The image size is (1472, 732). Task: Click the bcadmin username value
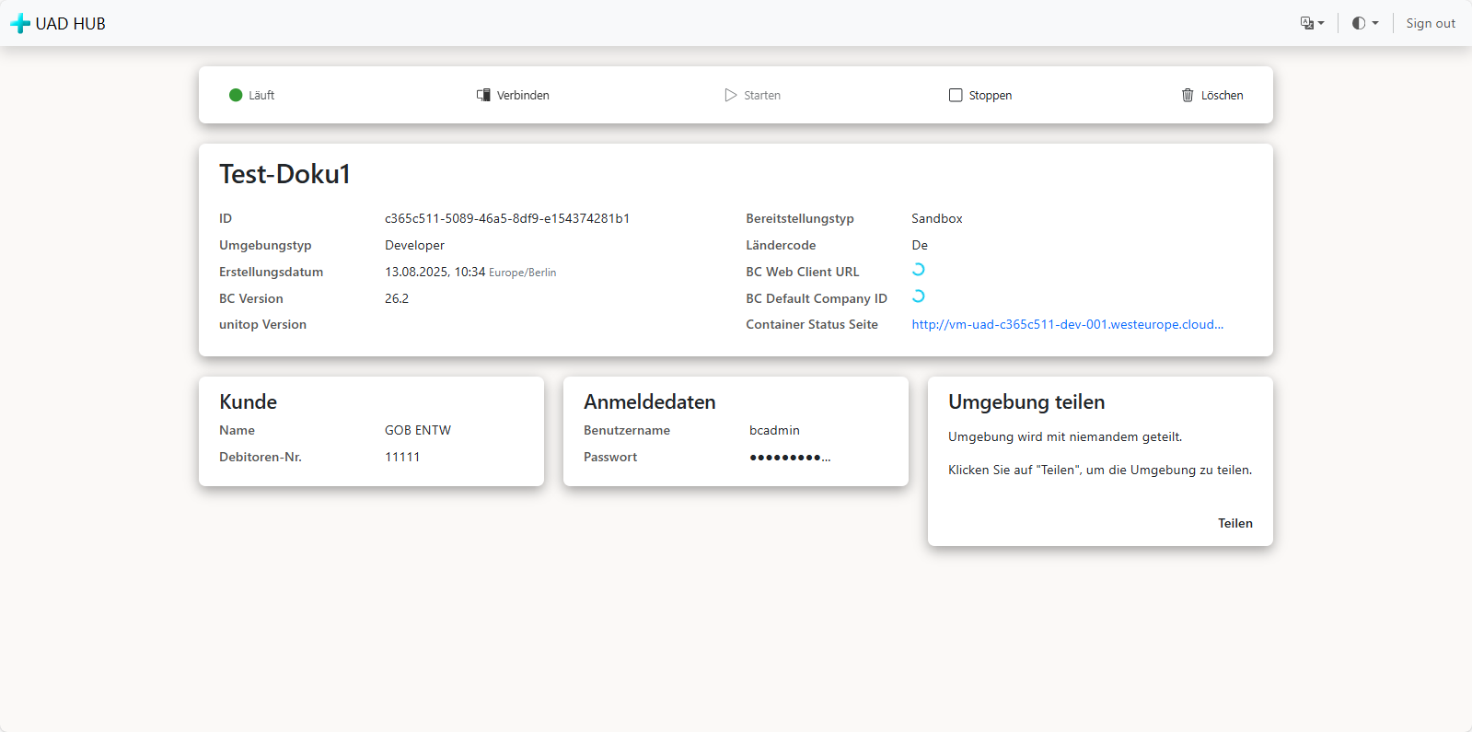click(774, 430)
